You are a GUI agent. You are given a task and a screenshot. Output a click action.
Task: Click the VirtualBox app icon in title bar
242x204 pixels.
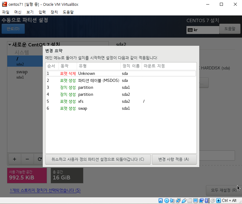[5, 4]
